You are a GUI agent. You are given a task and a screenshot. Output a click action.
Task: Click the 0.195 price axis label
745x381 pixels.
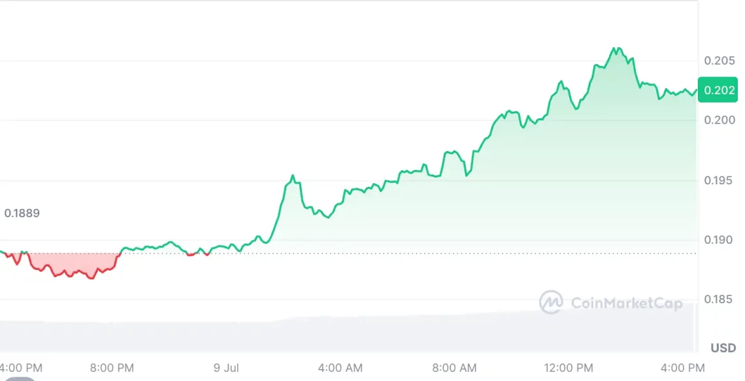click(719, 180)
